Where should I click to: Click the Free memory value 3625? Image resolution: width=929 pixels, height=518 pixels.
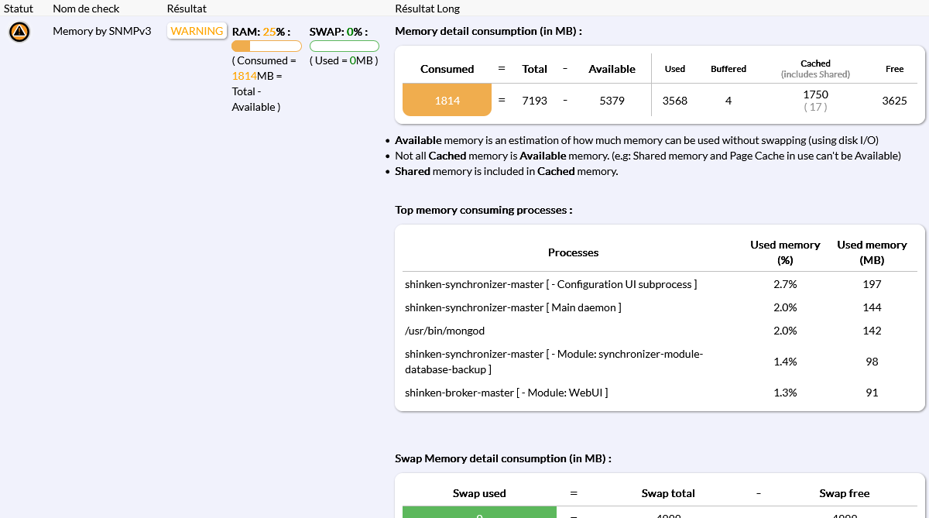coord(894,101)
